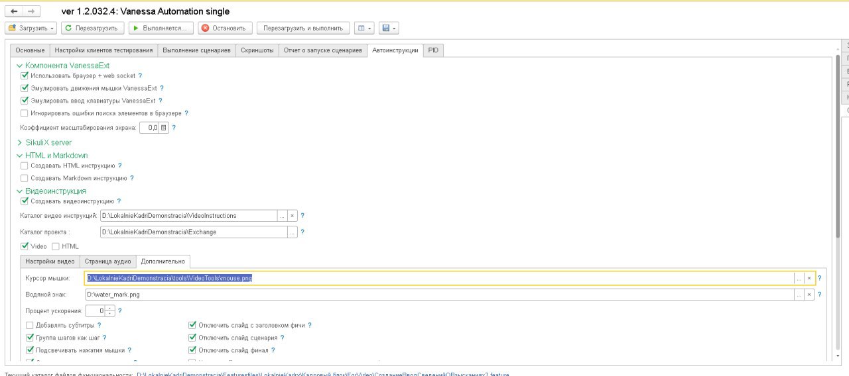This screenshot has height=376, width=849.
Task: Switch to the Скриншоты tab
Action: click(257, 50)
